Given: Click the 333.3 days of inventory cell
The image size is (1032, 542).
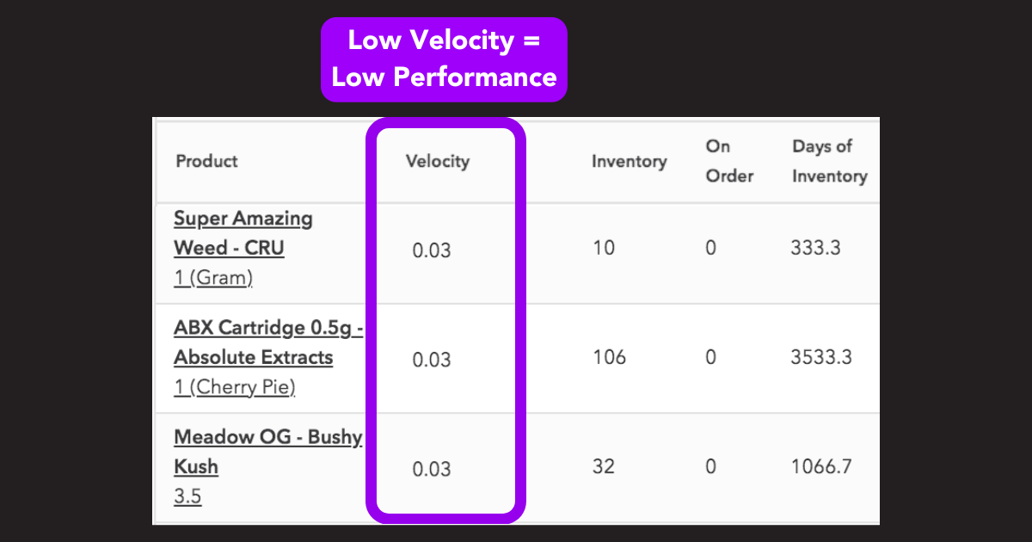Looking at the screenshot, I should click(815, 248).
